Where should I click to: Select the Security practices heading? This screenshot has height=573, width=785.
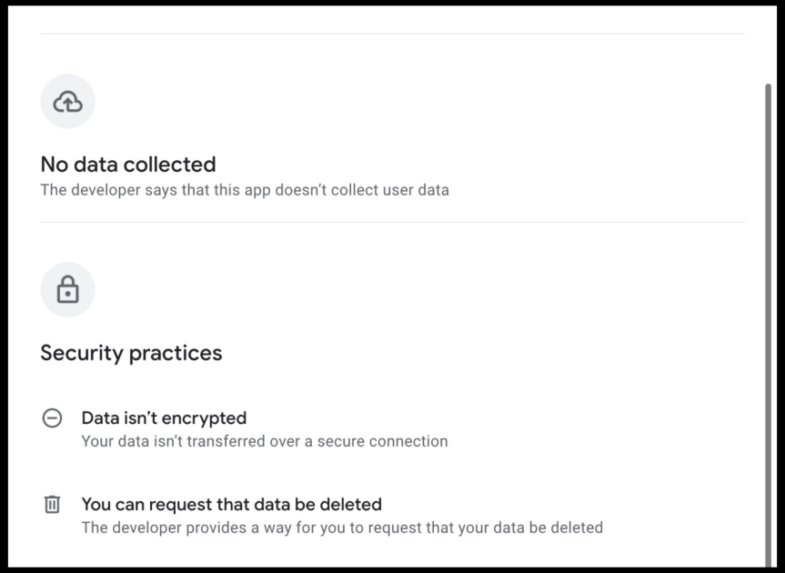[x=131, y=353]
